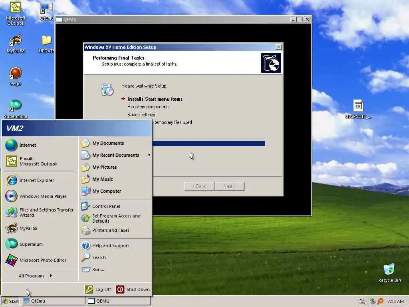Launch MyPal 68 from Start menu
The height and width of the screenshot is (307, 409).
[40, 228]
